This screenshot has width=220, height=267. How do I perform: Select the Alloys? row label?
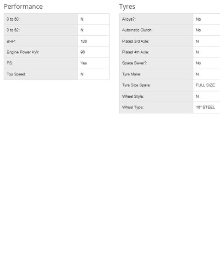click(129, 19)
